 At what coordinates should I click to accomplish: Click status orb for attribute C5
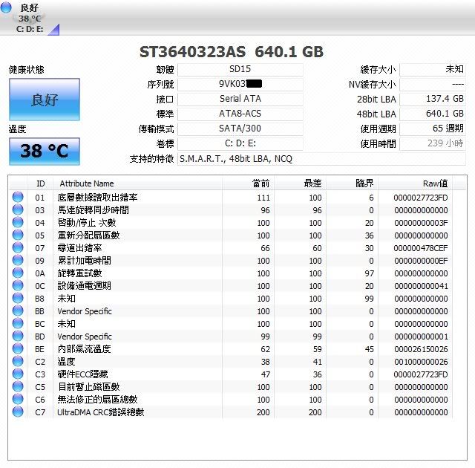coord(18,386)
